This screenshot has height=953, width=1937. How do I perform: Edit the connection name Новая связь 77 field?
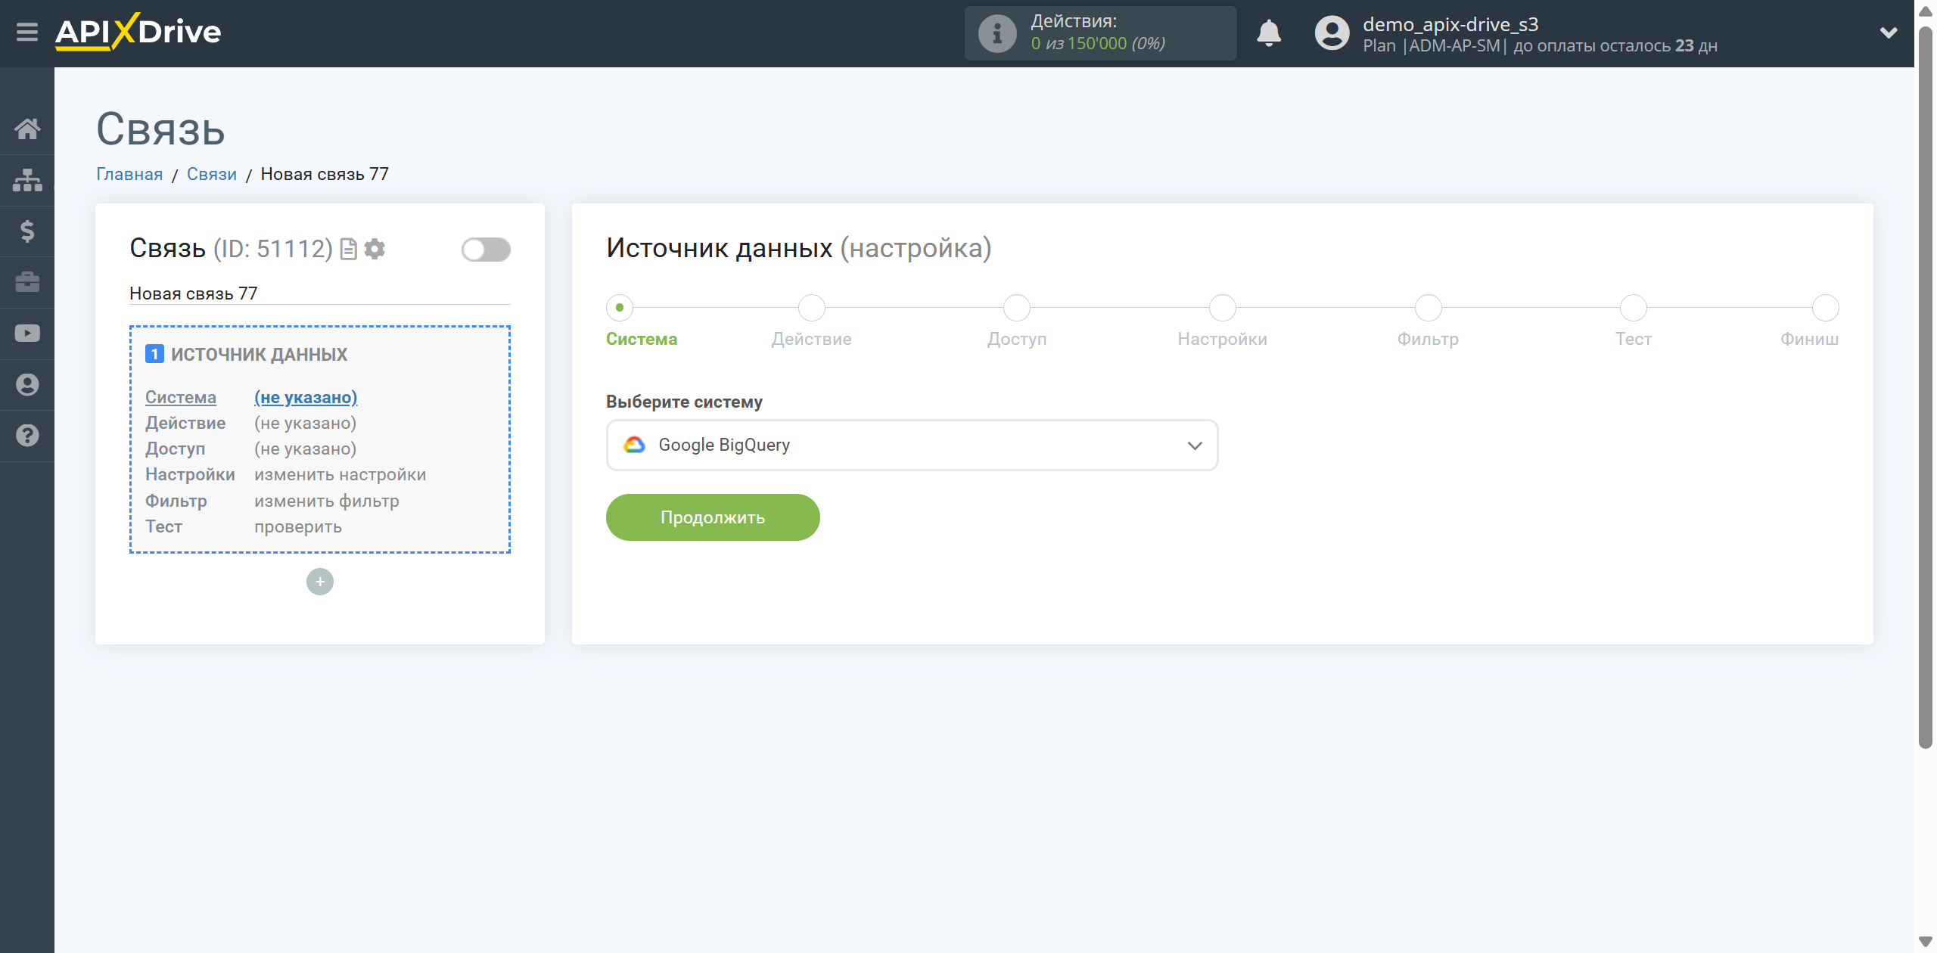point(320,293)
